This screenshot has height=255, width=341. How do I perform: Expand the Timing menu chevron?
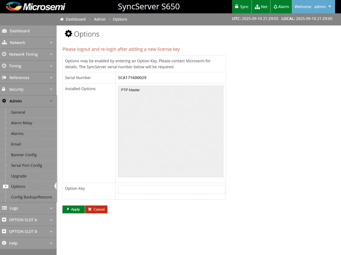(51, 66)
